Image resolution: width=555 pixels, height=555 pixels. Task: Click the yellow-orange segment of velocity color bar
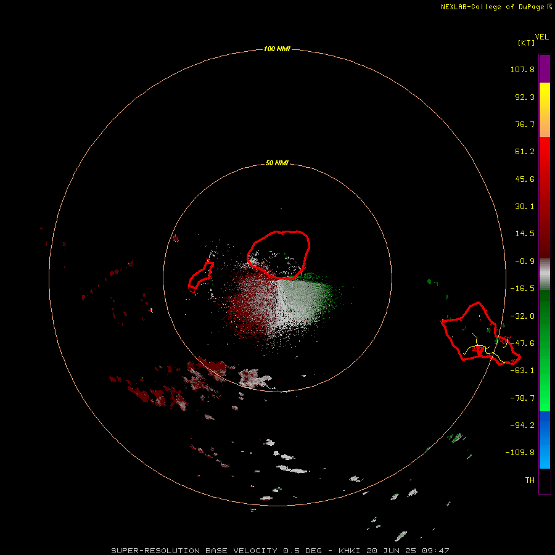[x=545, y=110]
